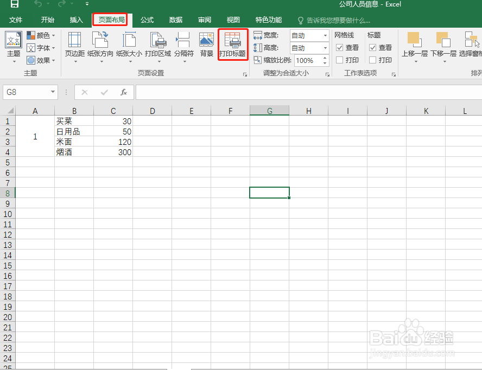Enable 打印 under 网格线 gridlines
The image size is (482, 370).
coord(339,60)
